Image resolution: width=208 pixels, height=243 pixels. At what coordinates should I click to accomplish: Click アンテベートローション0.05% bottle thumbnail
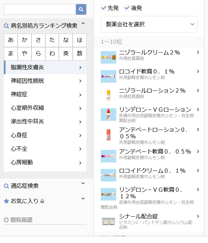coord(108,135)
